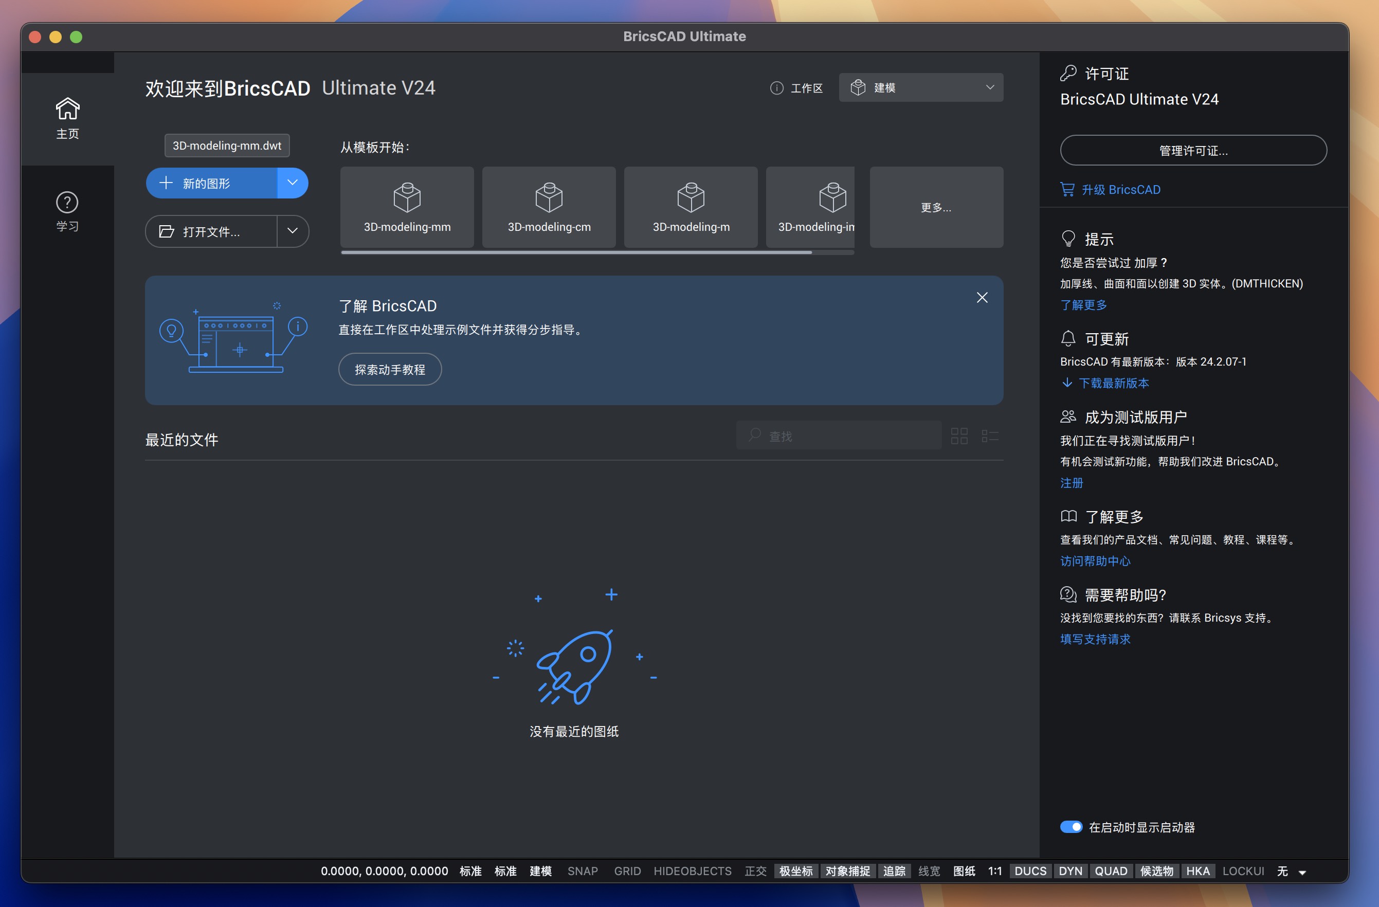
Task: Open the 升级 BricsCAD link
Action: point(1120,190)
